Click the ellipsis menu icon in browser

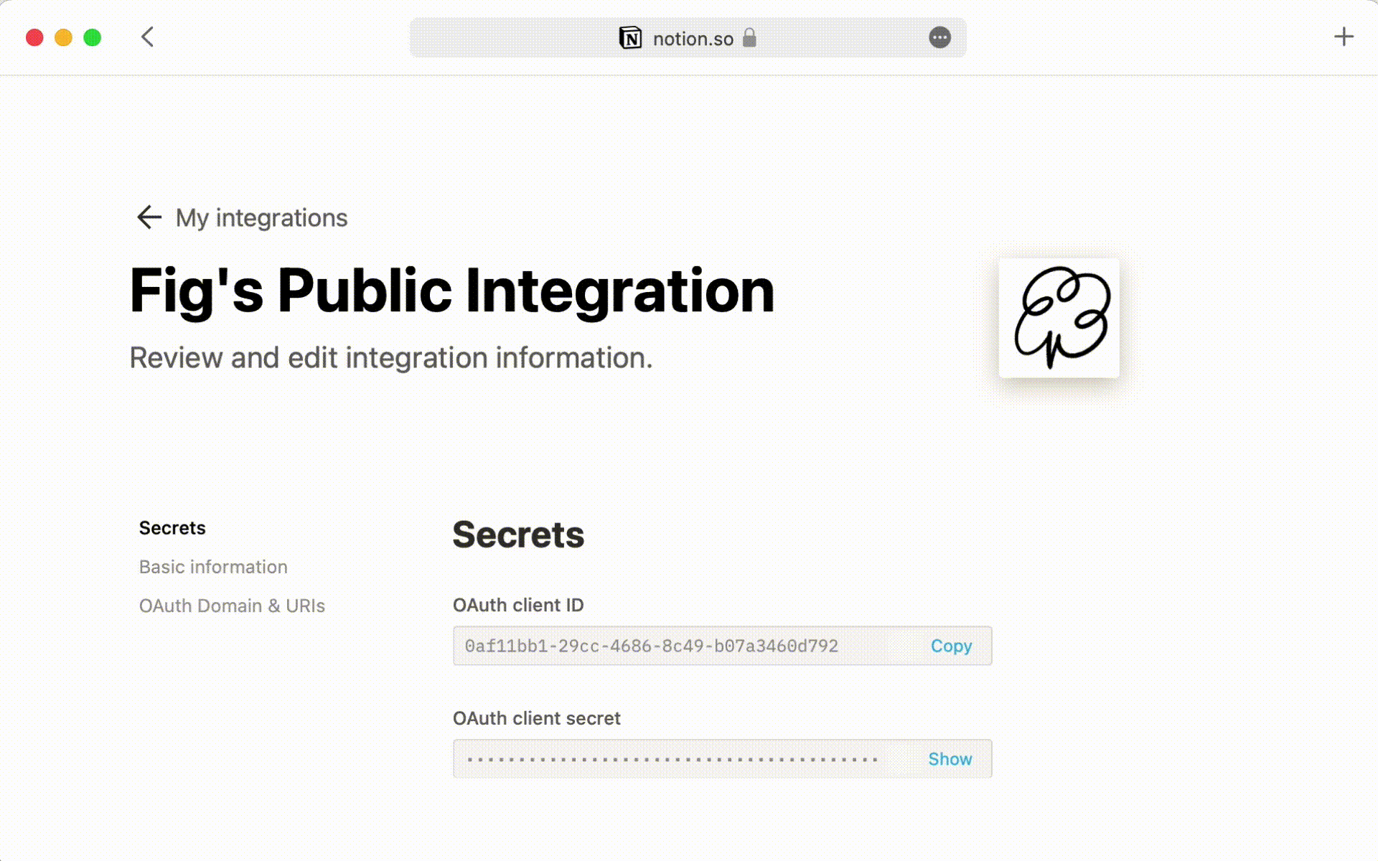939,38
